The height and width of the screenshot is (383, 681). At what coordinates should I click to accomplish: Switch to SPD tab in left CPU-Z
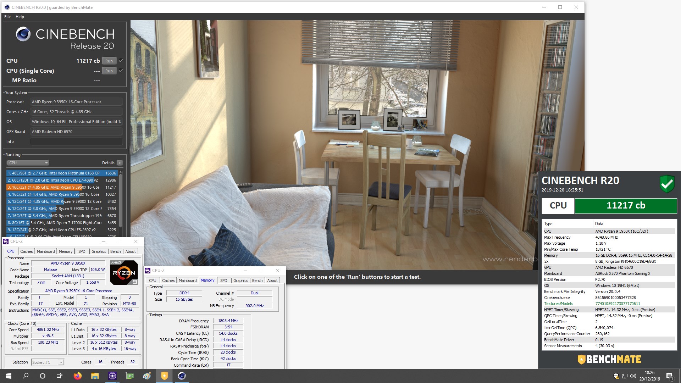82,251
